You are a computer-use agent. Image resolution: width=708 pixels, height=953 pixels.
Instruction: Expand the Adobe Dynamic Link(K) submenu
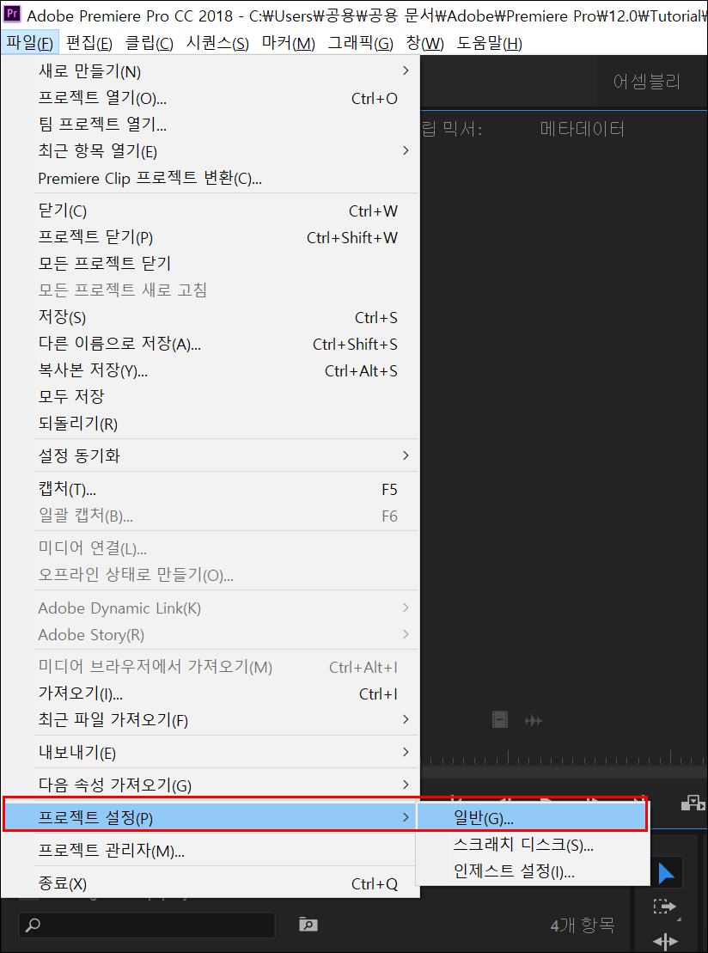tap(211, 608)
